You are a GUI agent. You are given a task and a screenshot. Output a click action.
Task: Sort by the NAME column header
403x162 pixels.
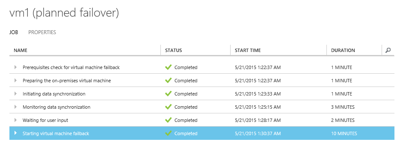(x=21, y=50)
